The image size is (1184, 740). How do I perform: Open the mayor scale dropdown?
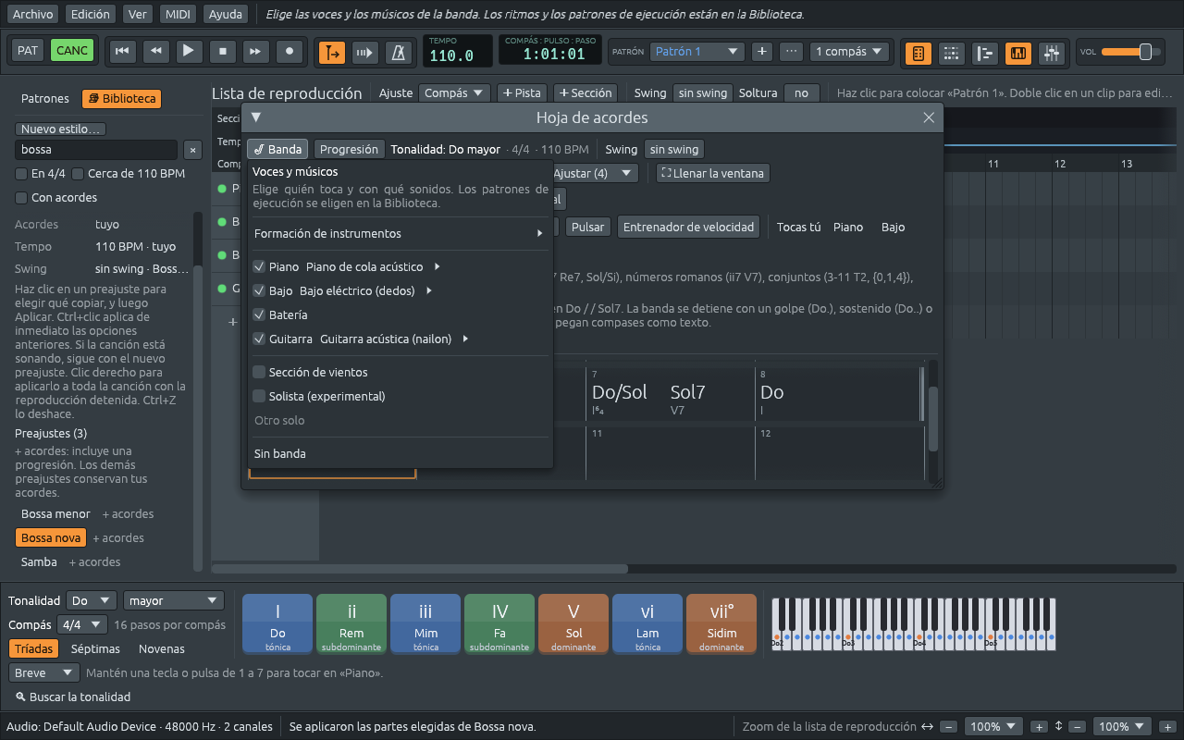click(174, 601)
